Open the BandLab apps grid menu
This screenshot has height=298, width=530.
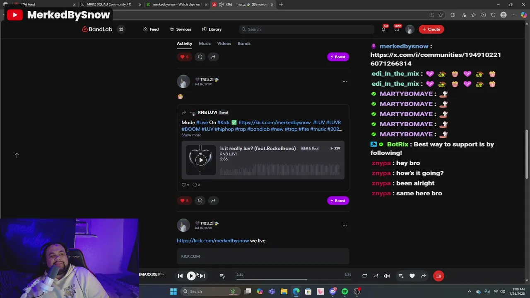[121, 29]
